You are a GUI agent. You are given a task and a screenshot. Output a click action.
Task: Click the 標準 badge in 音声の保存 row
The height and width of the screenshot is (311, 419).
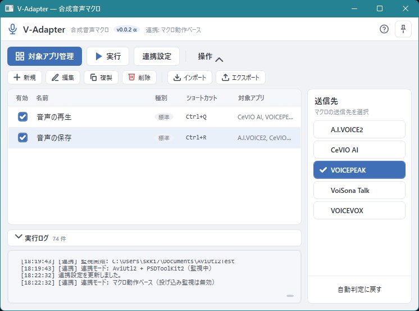coord(164,138)
